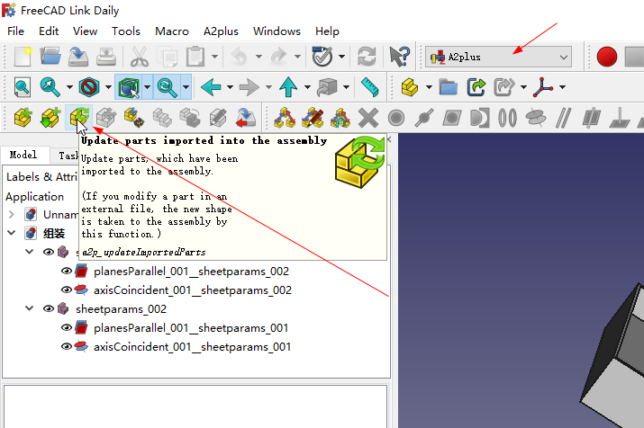This screenshot has width=644, height=428.
Task: Click the yellow Create part icon
Action: click(410, 87)
